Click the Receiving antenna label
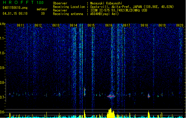This screenshot has height=118, width=186. tap(68, 14)
